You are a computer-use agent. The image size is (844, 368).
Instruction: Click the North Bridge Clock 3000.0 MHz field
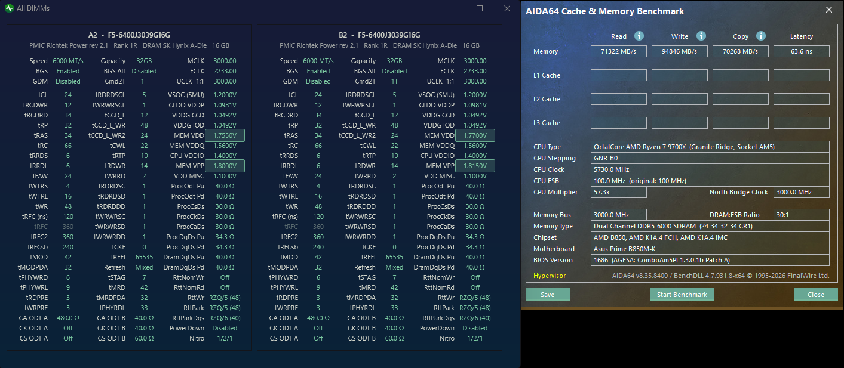coord(802,192)
